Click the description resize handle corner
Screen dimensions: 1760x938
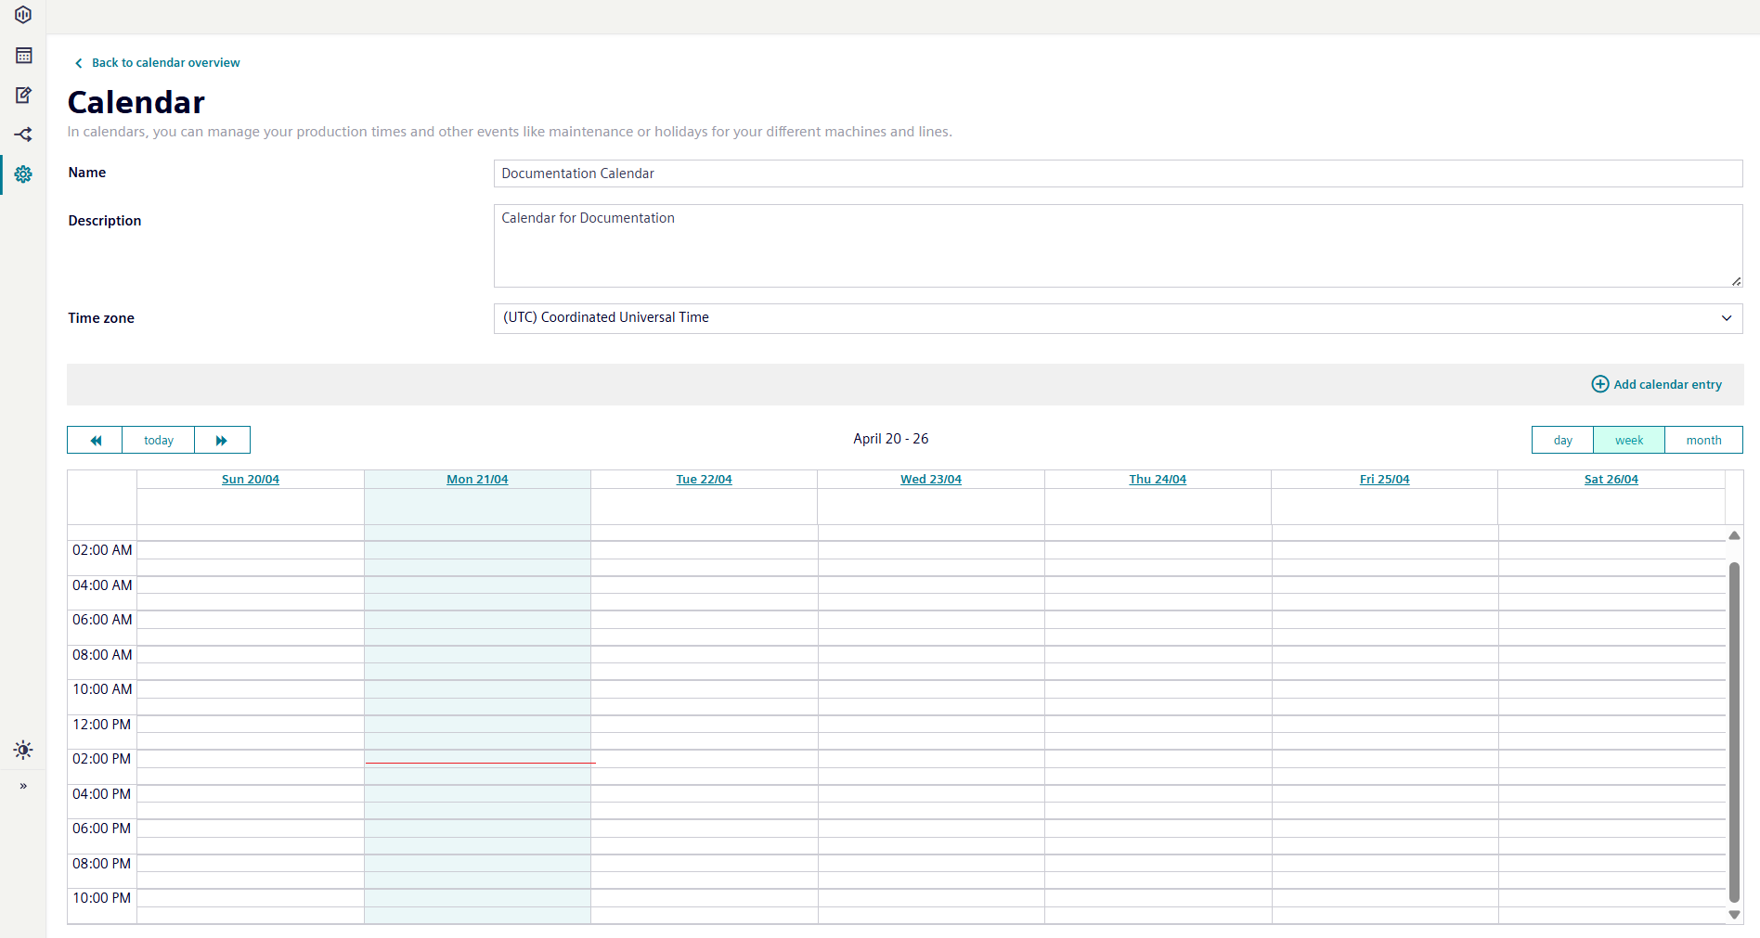point(1736,281)
